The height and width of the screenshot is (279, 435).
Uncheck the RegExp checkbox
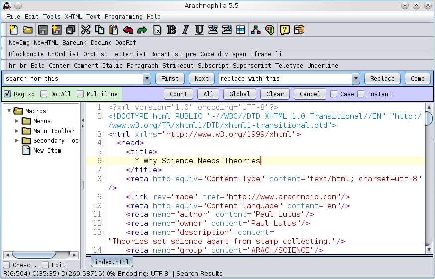point(7,94)
